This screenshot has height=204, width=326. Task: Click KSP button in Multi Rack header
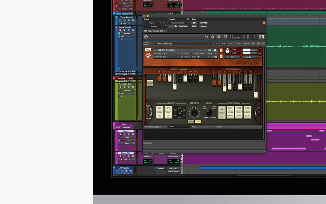[253, 44]
